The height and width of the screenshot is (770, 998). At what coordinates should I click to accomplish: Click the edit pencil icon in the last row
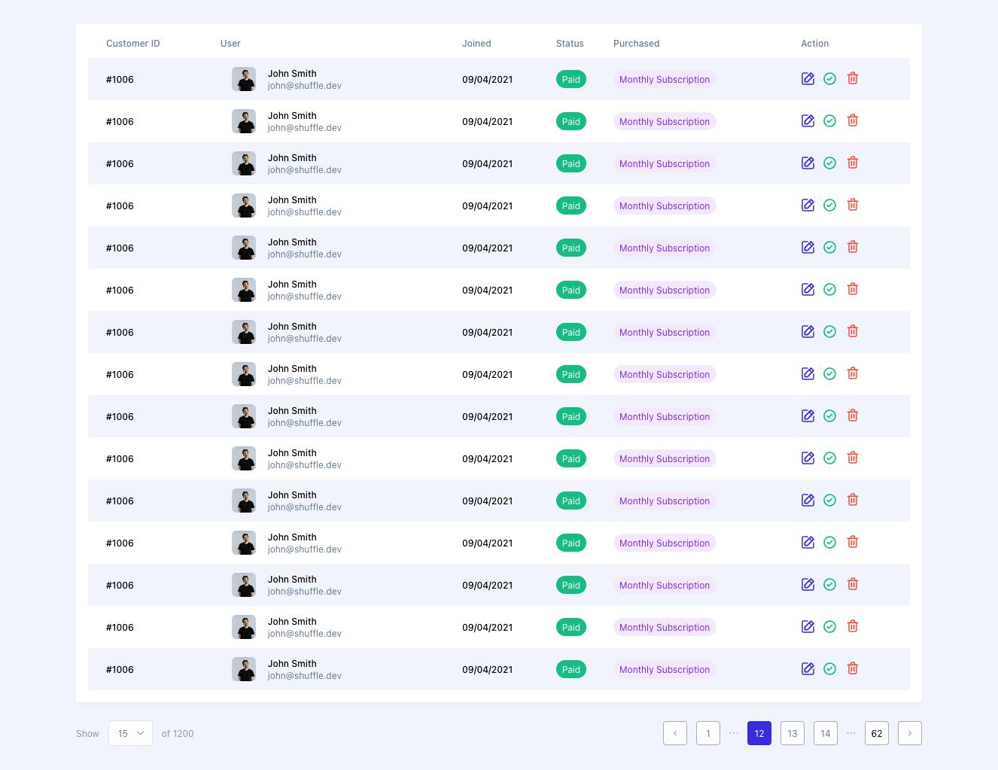(x=808, y=669)
